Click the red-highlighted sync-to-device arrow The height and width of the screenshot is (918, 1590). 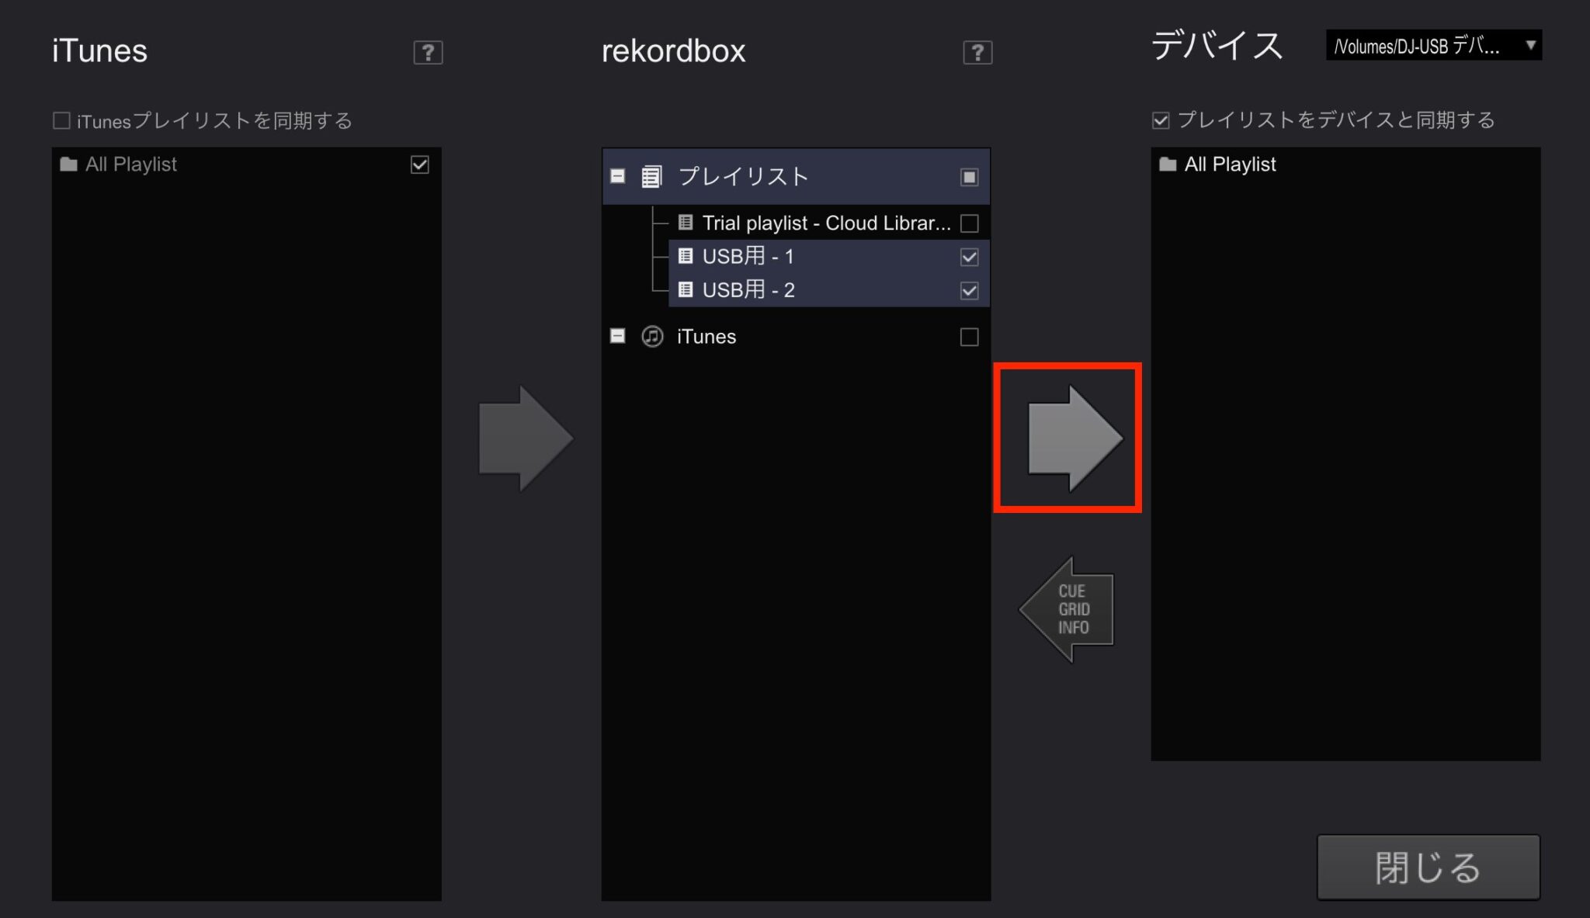1069,437
